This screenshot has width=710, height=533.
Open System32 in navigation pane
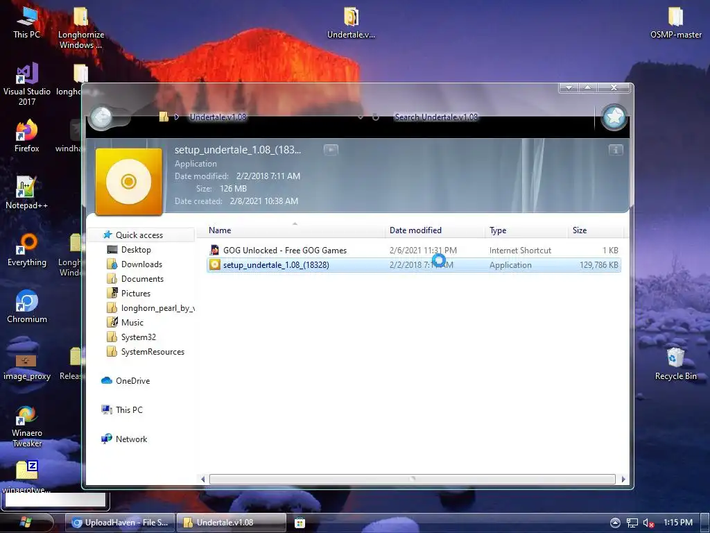click(138, 337)
